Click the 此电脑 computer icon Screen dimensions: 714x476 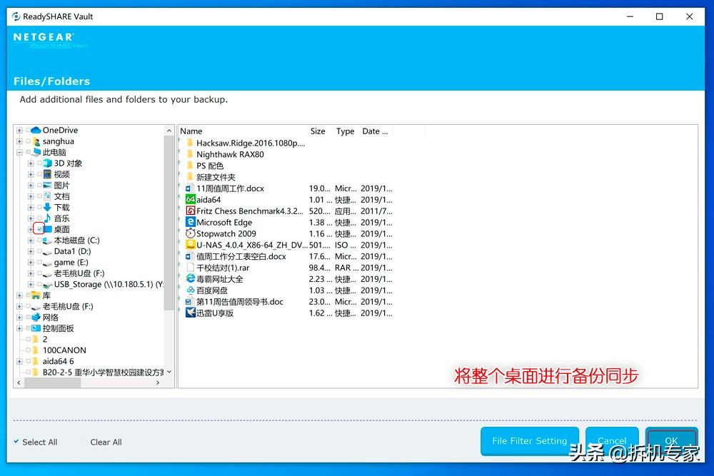coord(36,152)
